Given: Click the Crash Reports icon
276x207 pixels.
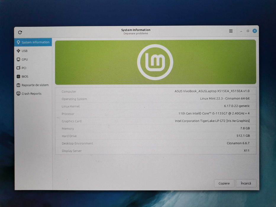Looking at the screenshot, I should point(18,93).
